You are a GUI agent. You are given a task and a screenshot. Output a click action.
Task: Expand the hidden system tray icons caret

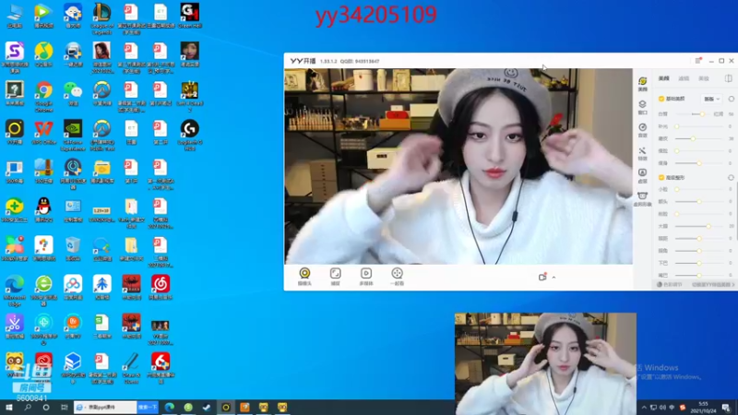tap(644, 407)
